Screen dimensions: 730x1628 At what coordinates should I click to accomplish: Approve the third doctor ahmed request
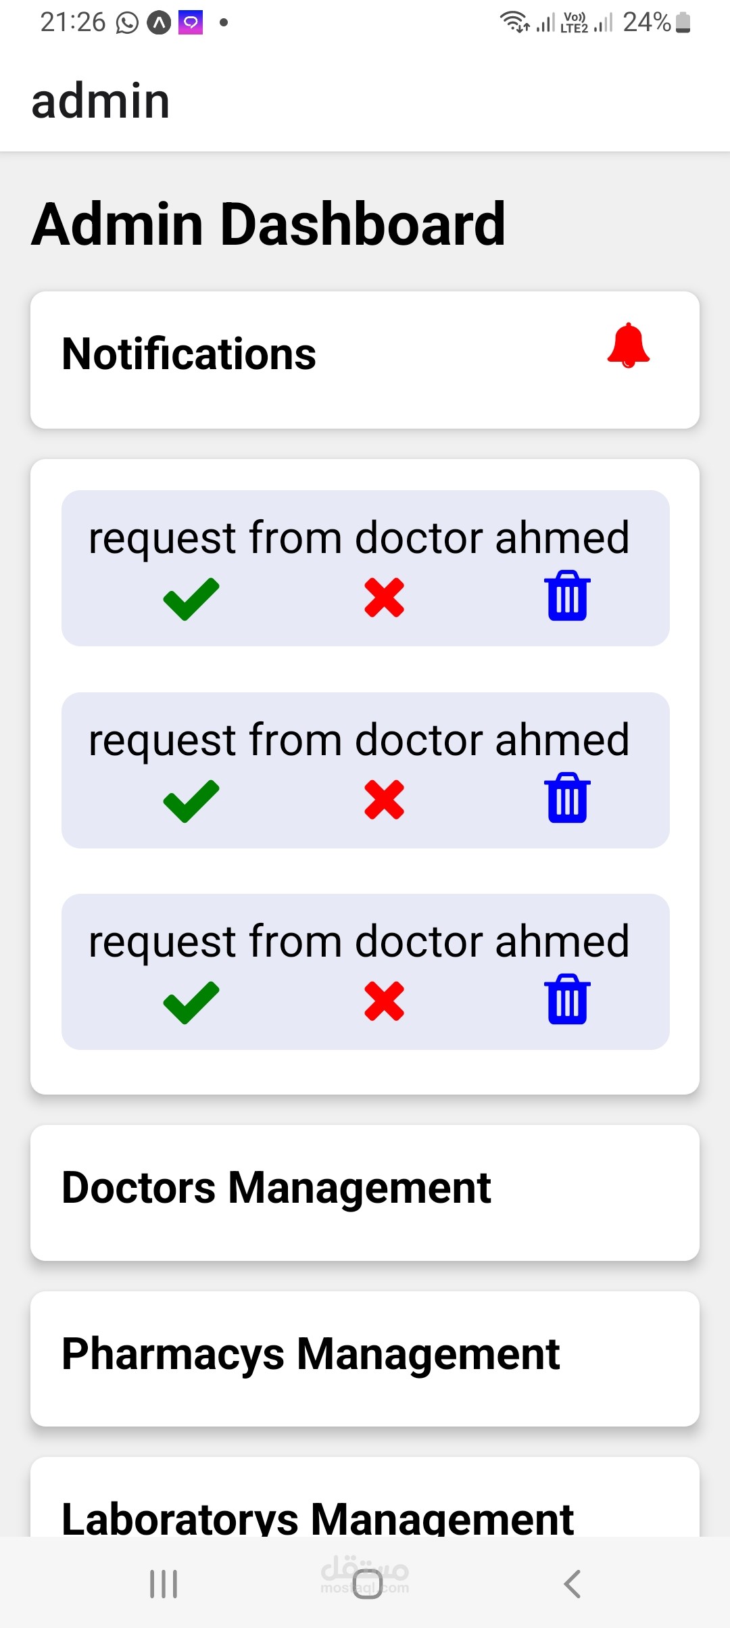191,1002
